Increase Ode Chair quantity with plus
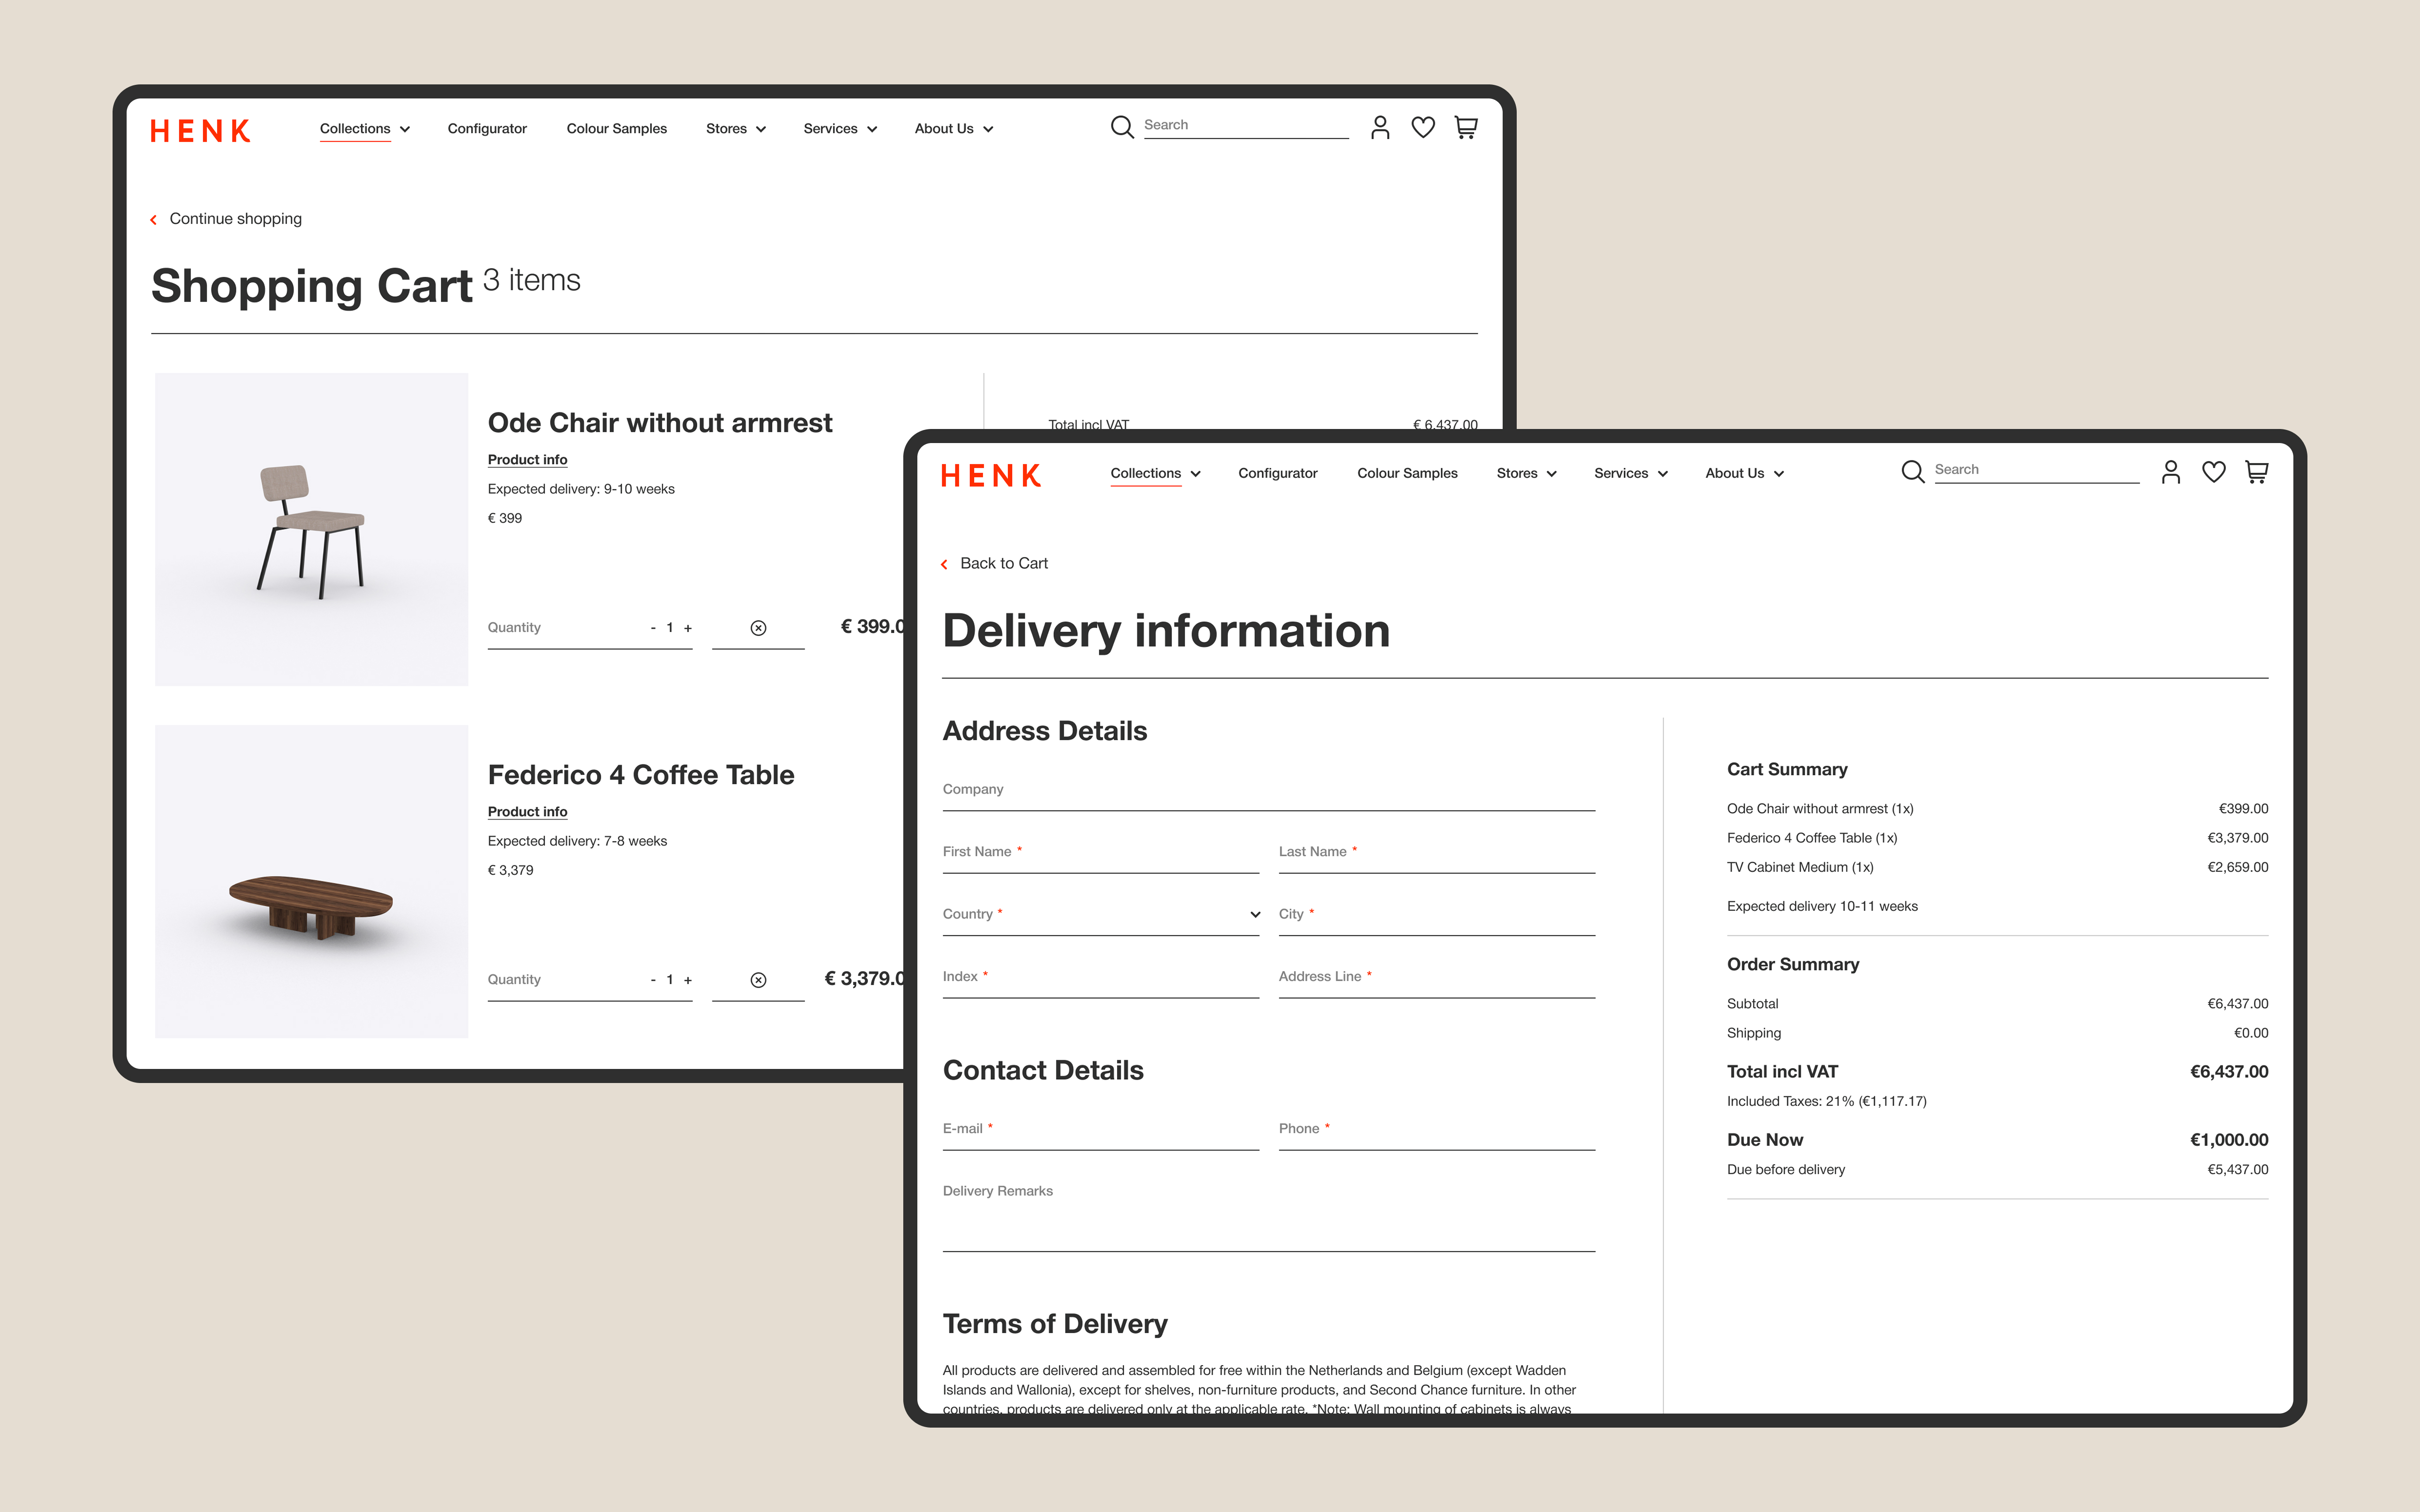Viewport: 2420px width, 1512px height. click(x=688, y=628)
